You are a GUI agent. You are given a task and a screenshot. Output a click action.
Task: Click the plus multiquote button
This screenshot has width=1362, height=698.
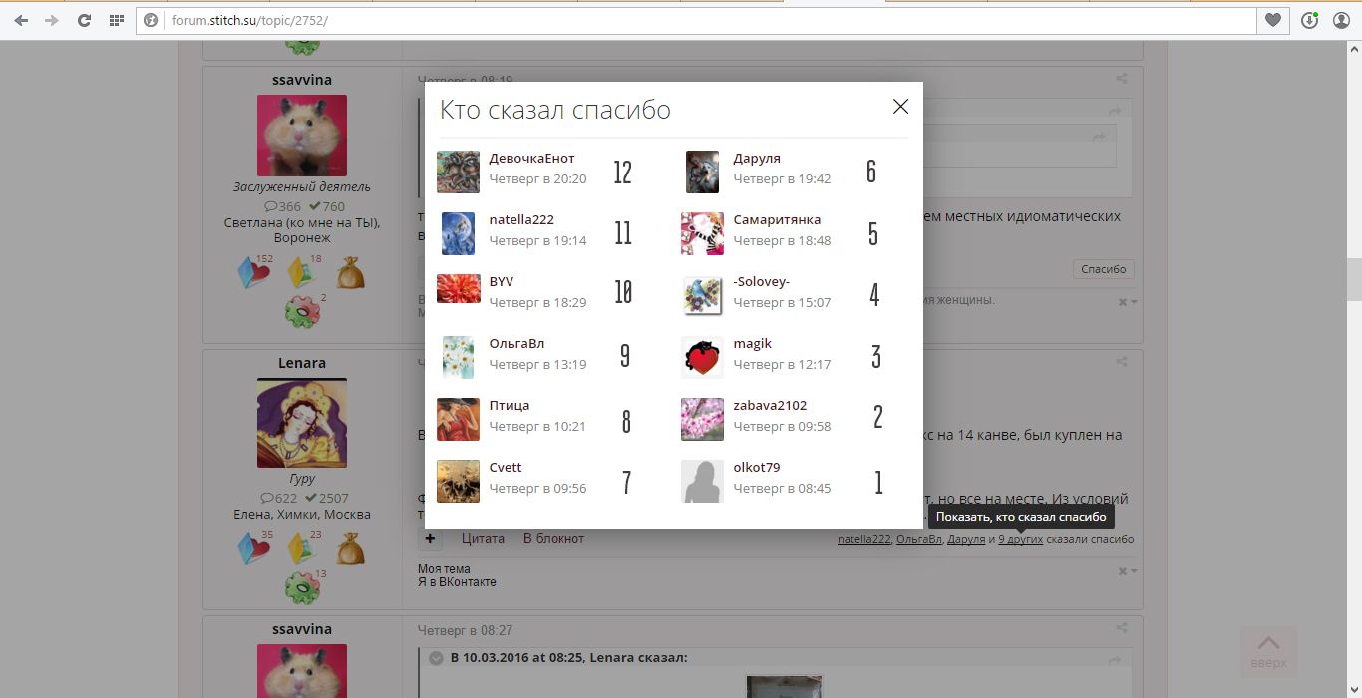pyautogui.click(x=430, y=539)
